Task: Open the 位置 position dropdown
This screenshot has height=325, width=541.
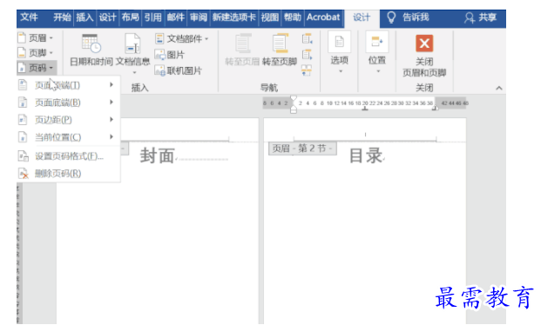Action: click(376, 52)
